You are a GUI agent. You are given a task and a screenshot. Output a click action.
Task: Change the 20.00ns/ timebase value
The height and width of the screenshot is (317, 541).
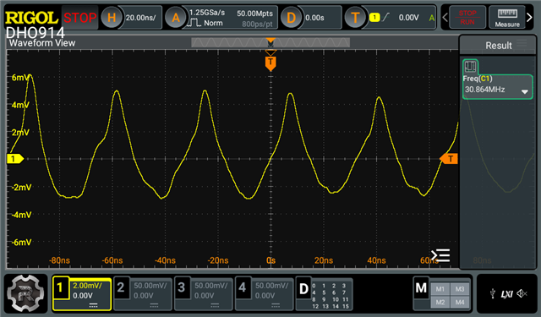(x=141, y=18)
